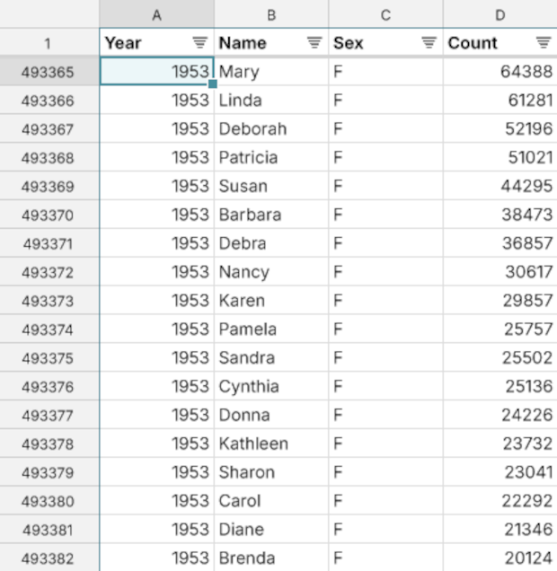557x571 pixels.
Task: Open the filter icon in Count header
Action: [x=544, y=42]
